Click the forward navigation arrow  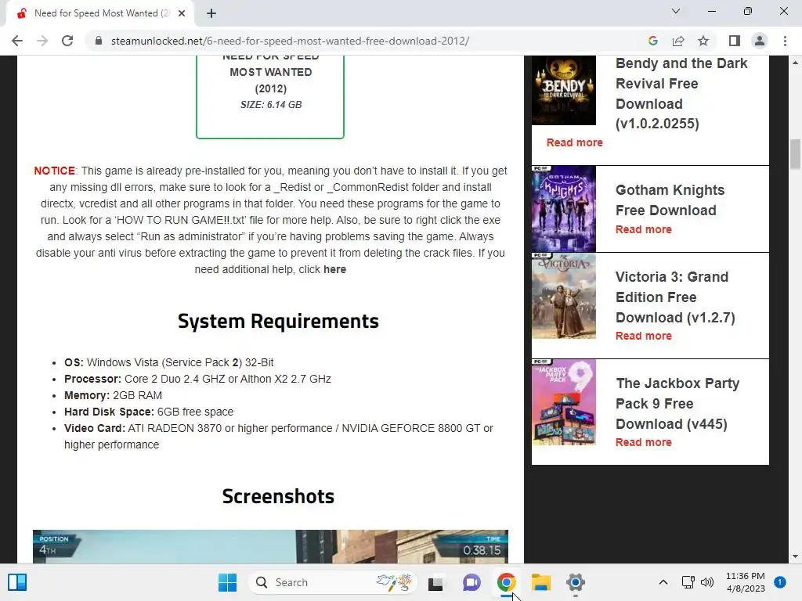[x=42, y=41]
